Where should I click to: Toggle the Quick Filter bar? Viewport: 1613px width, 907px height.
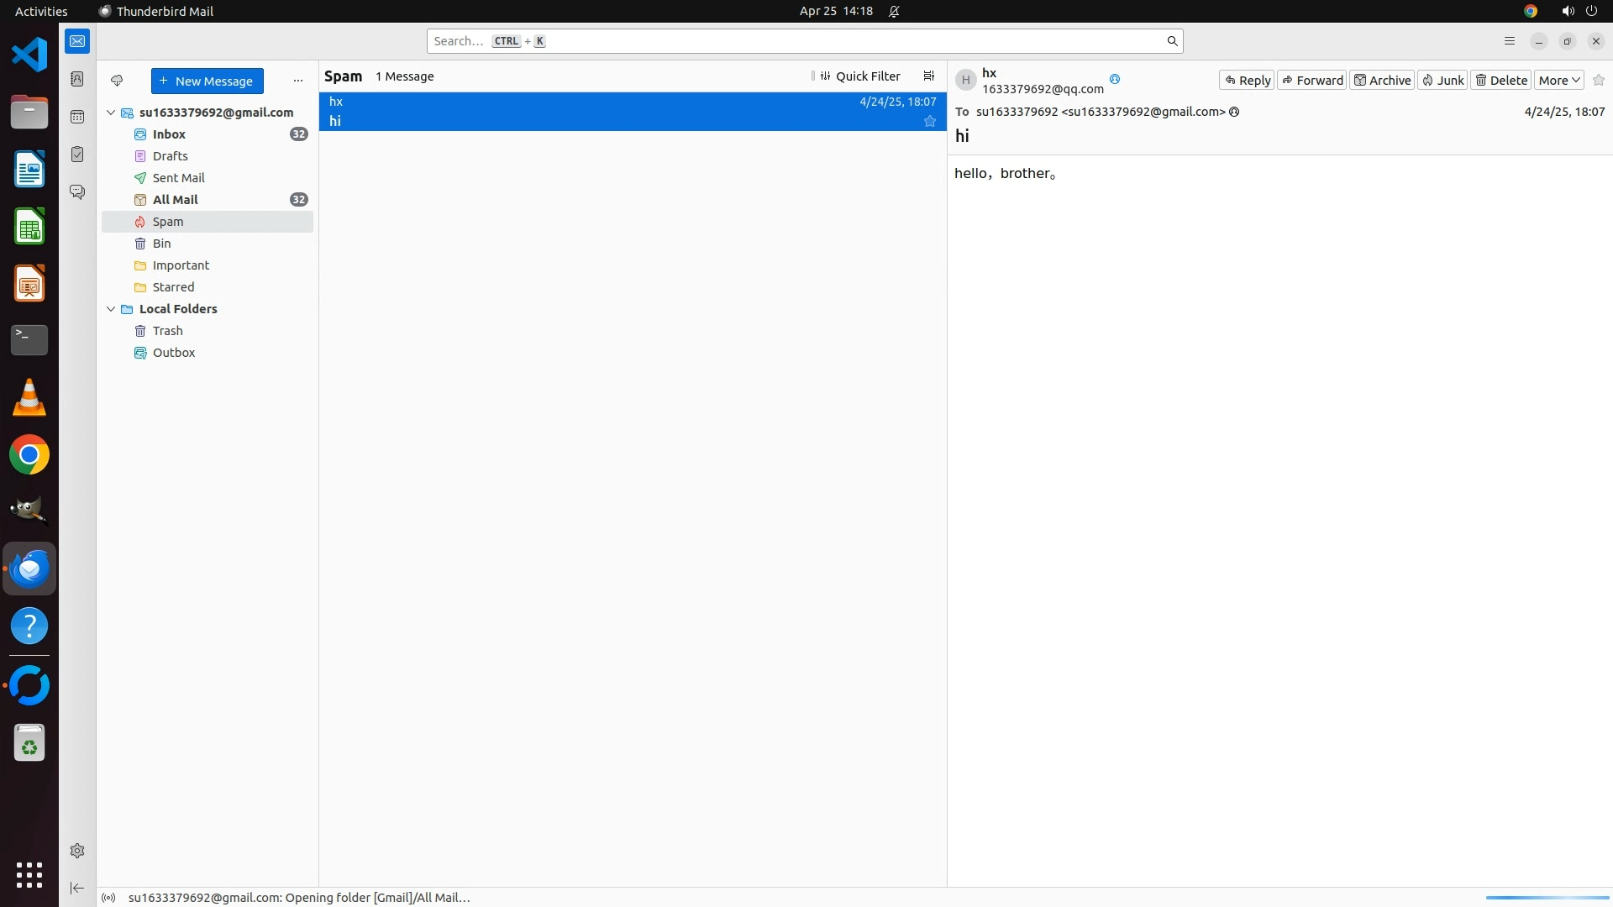pos(859,76)
